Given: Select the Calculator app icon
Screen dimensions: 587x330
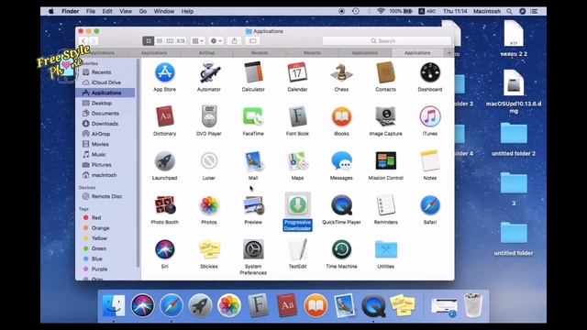Looking at the screenshot, I should coord(253,72).
